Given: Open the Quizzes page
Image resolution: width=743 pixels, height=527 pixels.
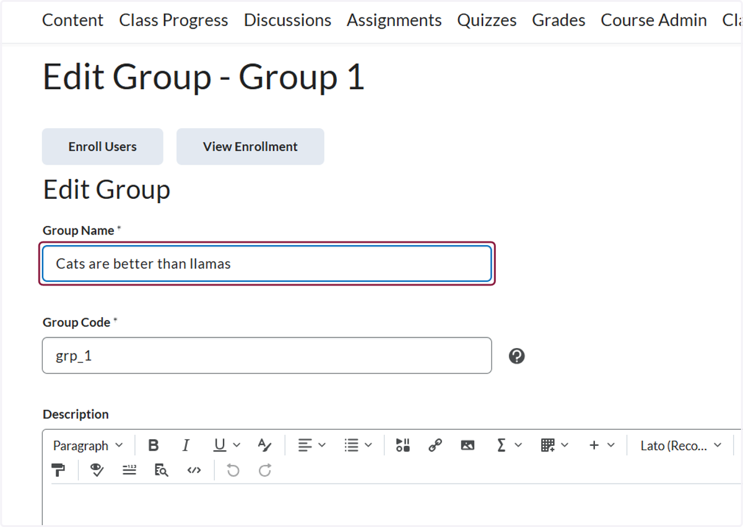Looking at the screenshot, I should click(487, 20).
